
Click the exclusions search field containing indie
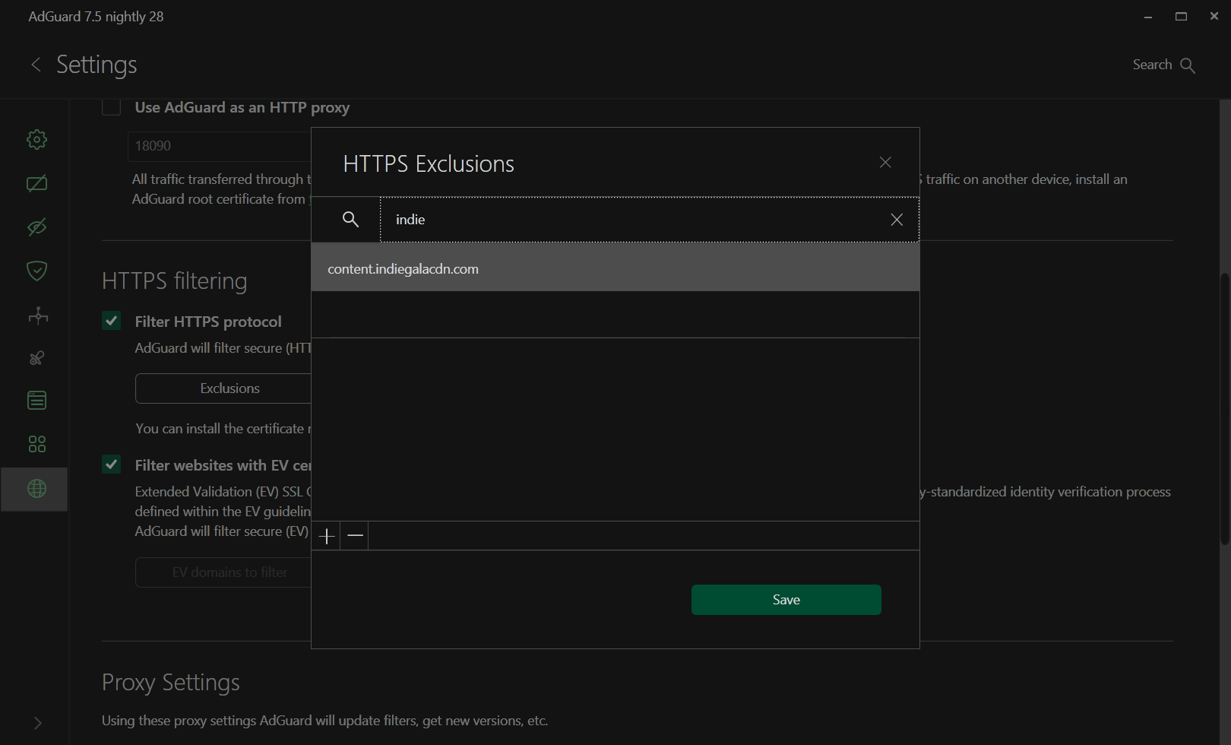(634, 220)
